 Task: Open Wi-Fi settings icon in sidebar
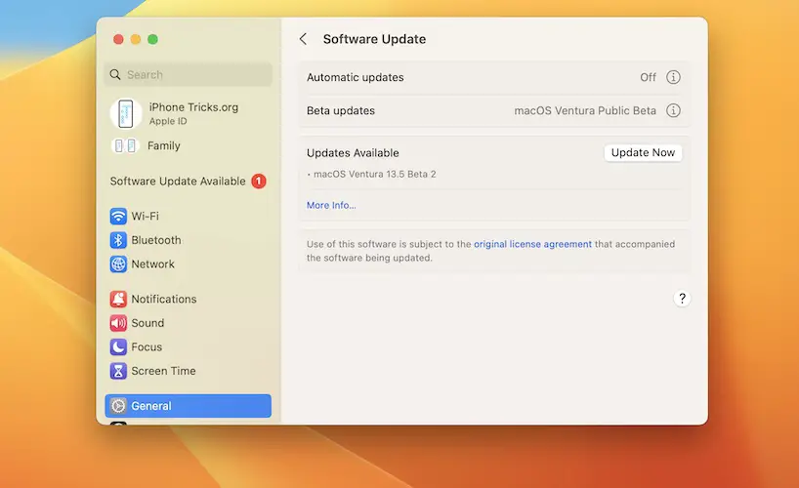[x=118, y=217]
